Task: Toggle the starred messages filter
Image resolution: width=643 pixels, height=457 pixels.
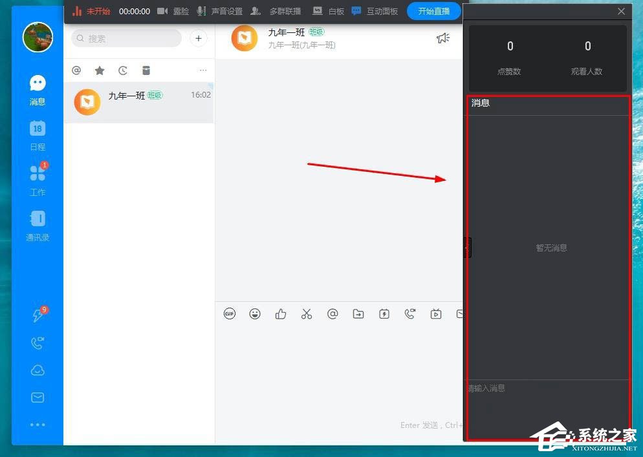Action: [100, 70]
